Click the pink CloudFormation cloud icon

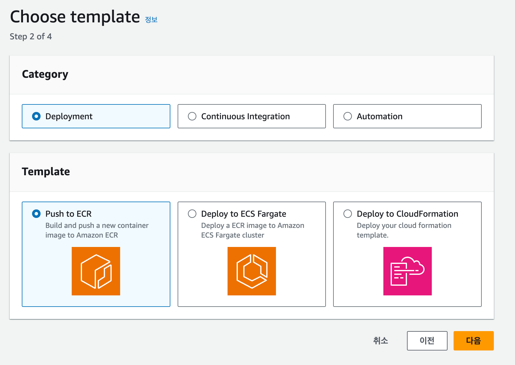408,271
